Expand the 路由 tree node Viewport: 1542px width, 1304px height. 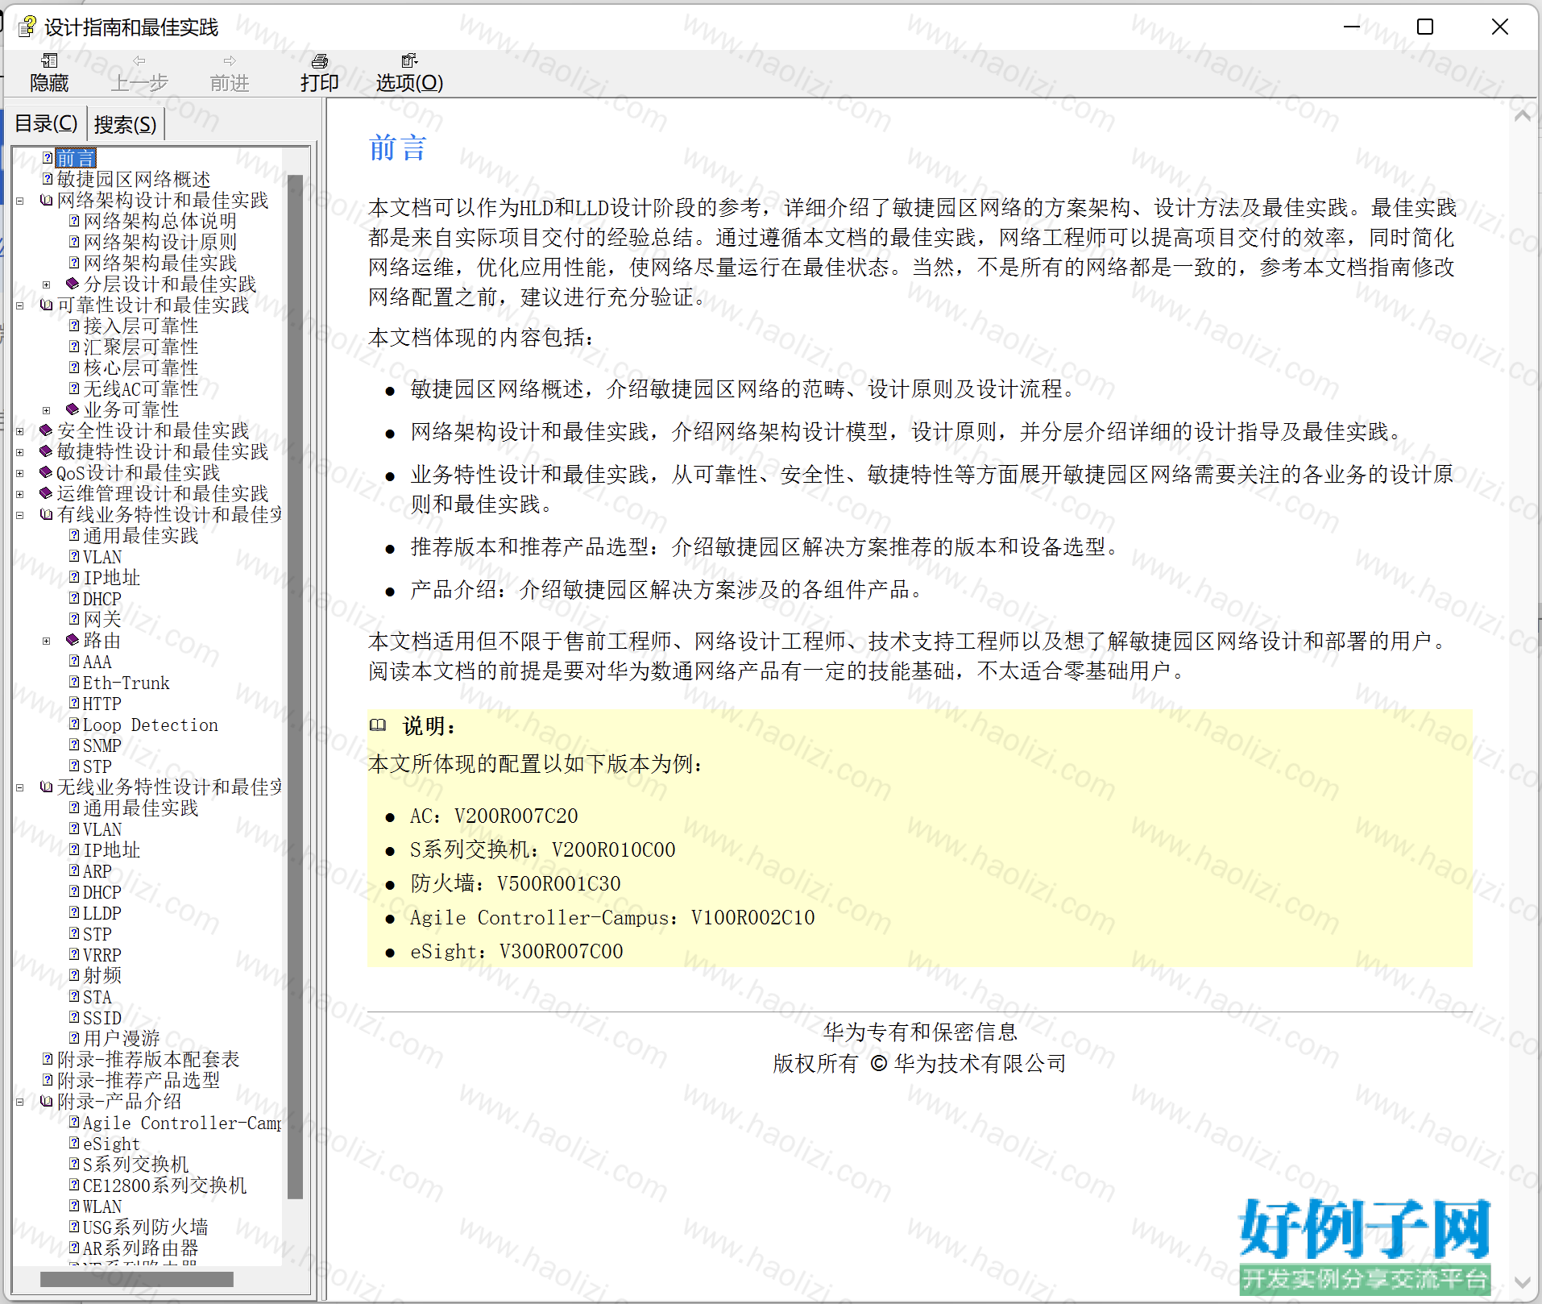[x=47, y=641]
